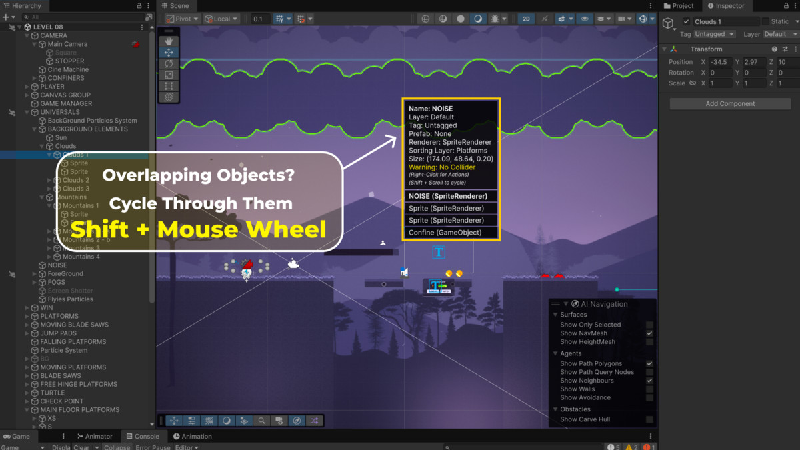The height and width of the screenshot is (450, 800).
Task: Enable the Show Path Polygons checkbox
Action: [x=650, y=363]
